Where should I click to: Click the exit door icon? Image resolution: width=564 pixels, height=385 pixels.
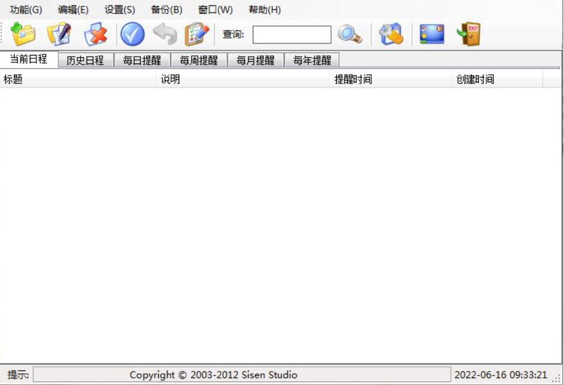pyautogui.click(x=469, y=34)
